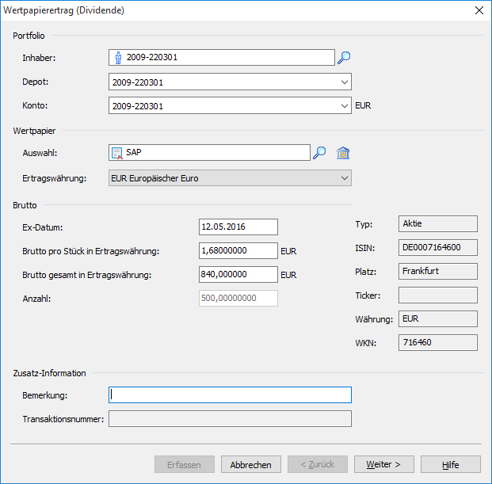Click the Abbrechen button
Image resolution: width=492 pixels, height=484 pixels.
[250, 465]
